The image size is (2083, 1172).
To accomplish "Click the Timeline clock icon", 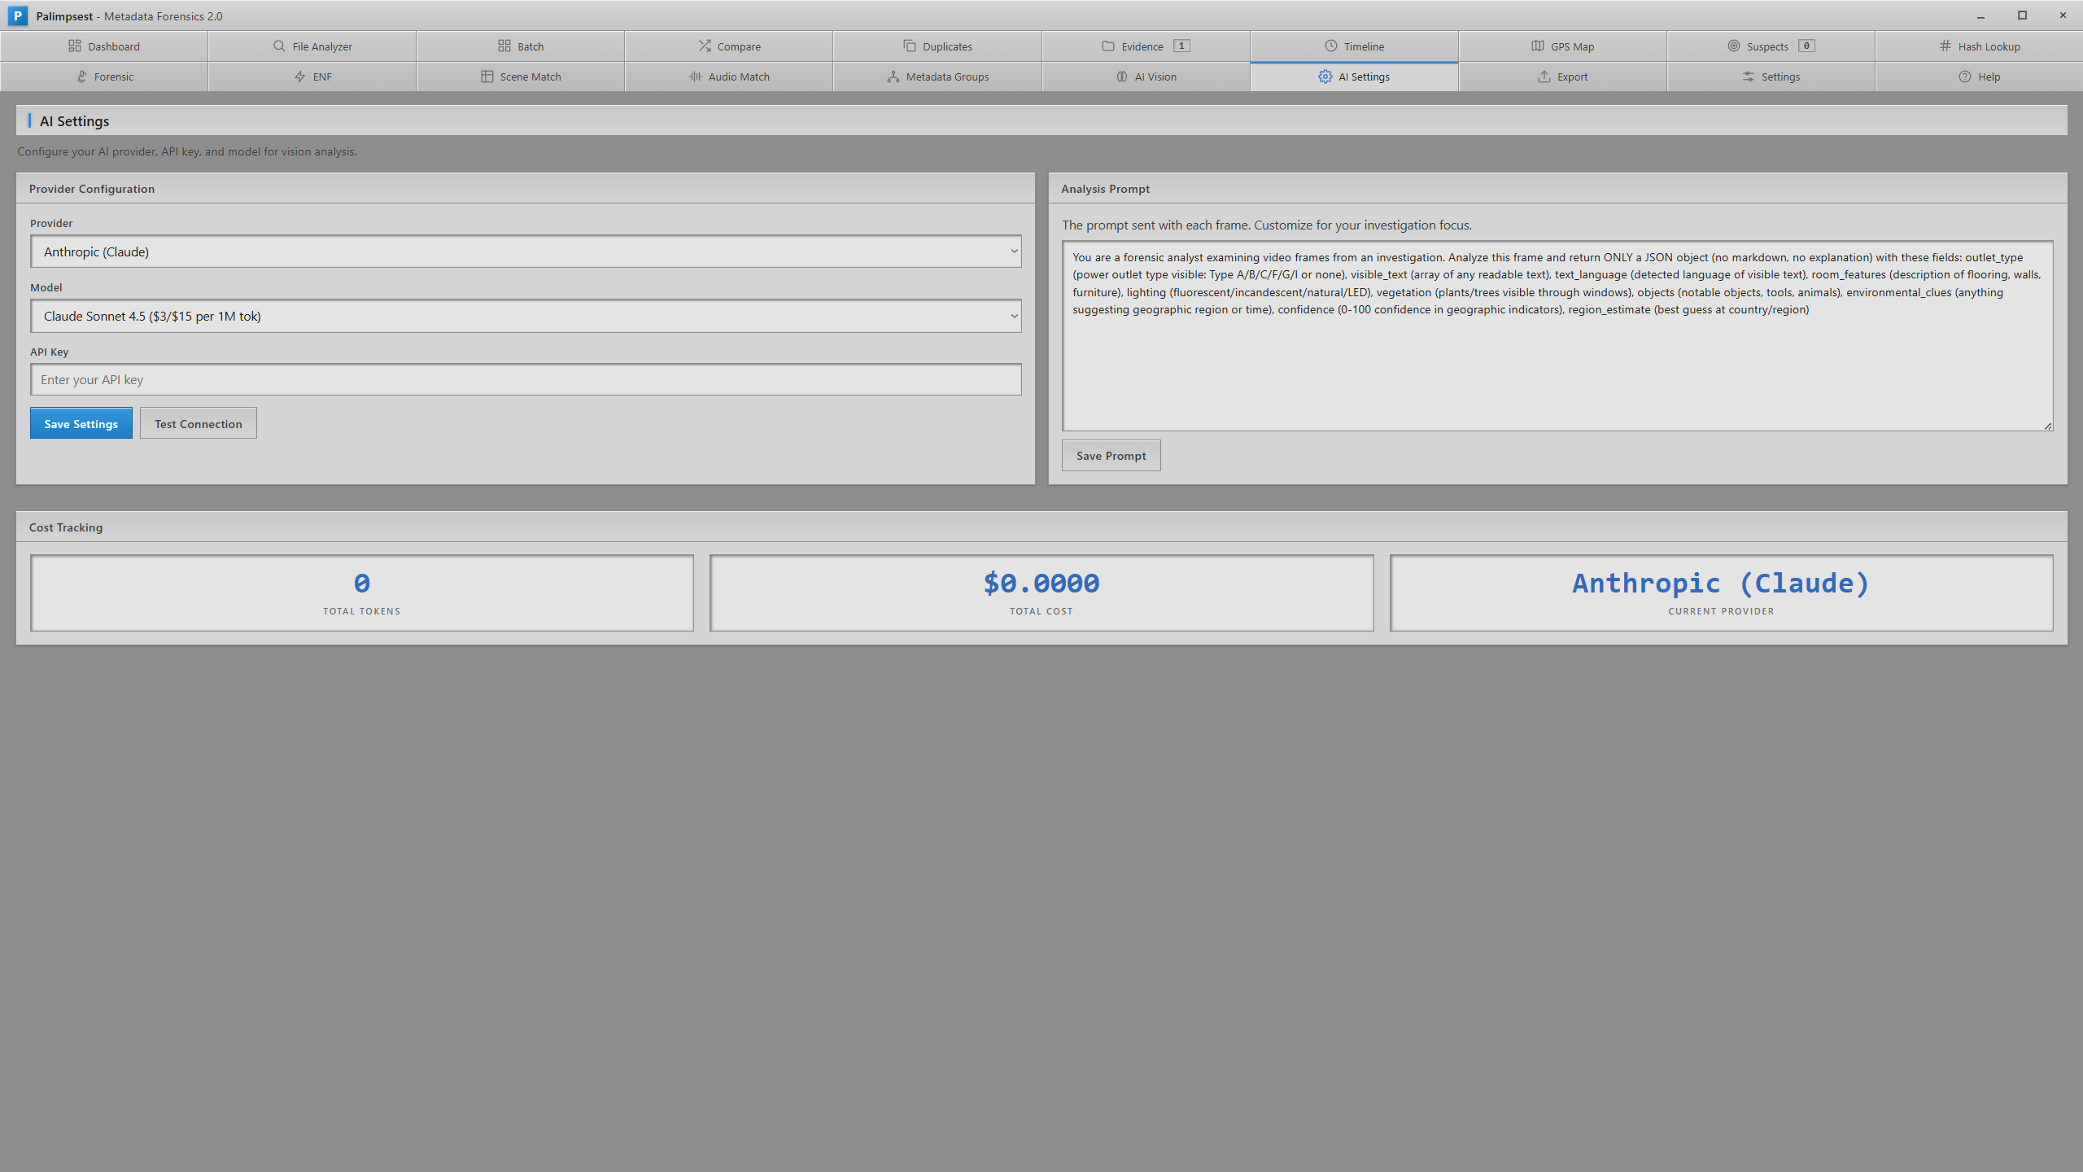I will [x=1331, y=46].
